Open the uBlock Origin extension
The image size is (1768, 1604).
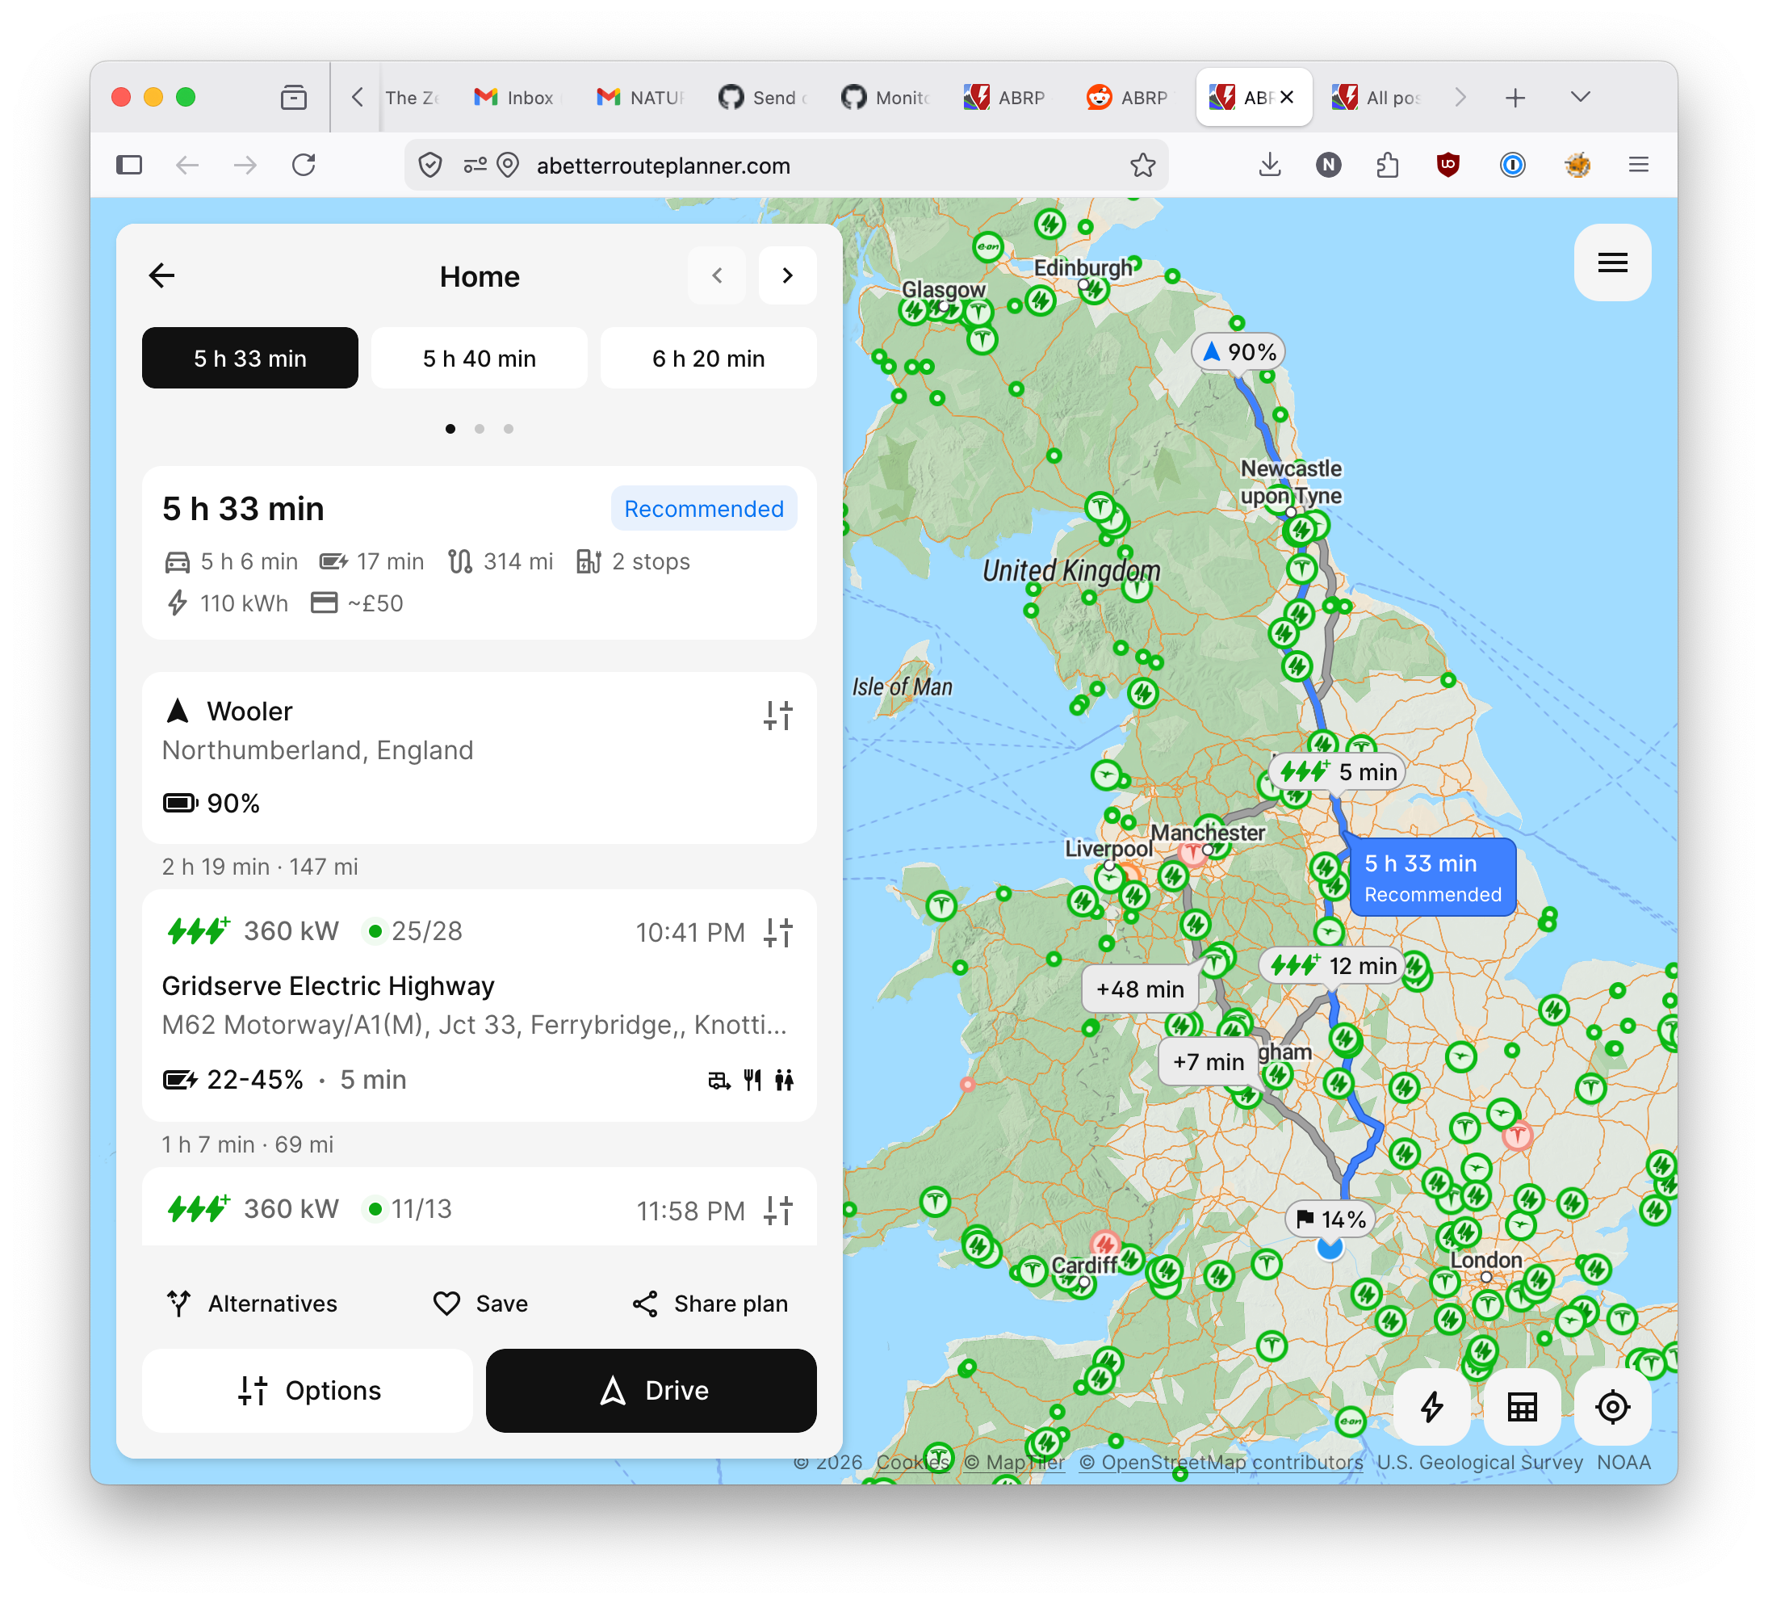pos(1447,165)
